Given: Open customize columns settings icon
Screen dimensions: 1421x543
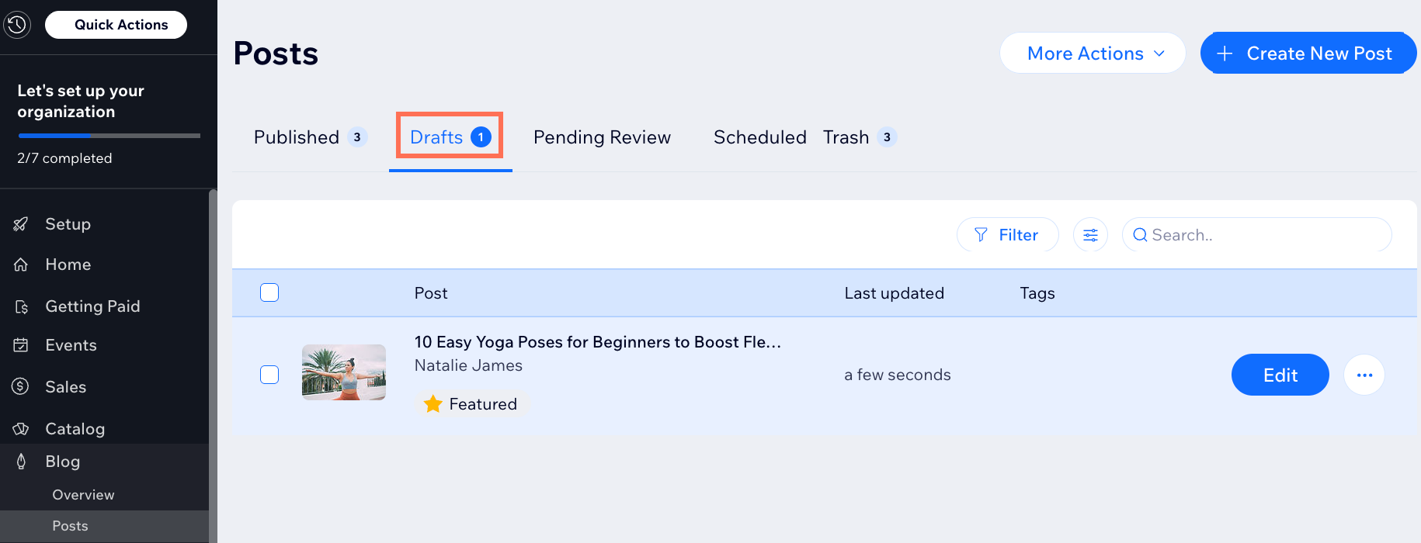Looking at the screenshot, I should coord(1090,235).
